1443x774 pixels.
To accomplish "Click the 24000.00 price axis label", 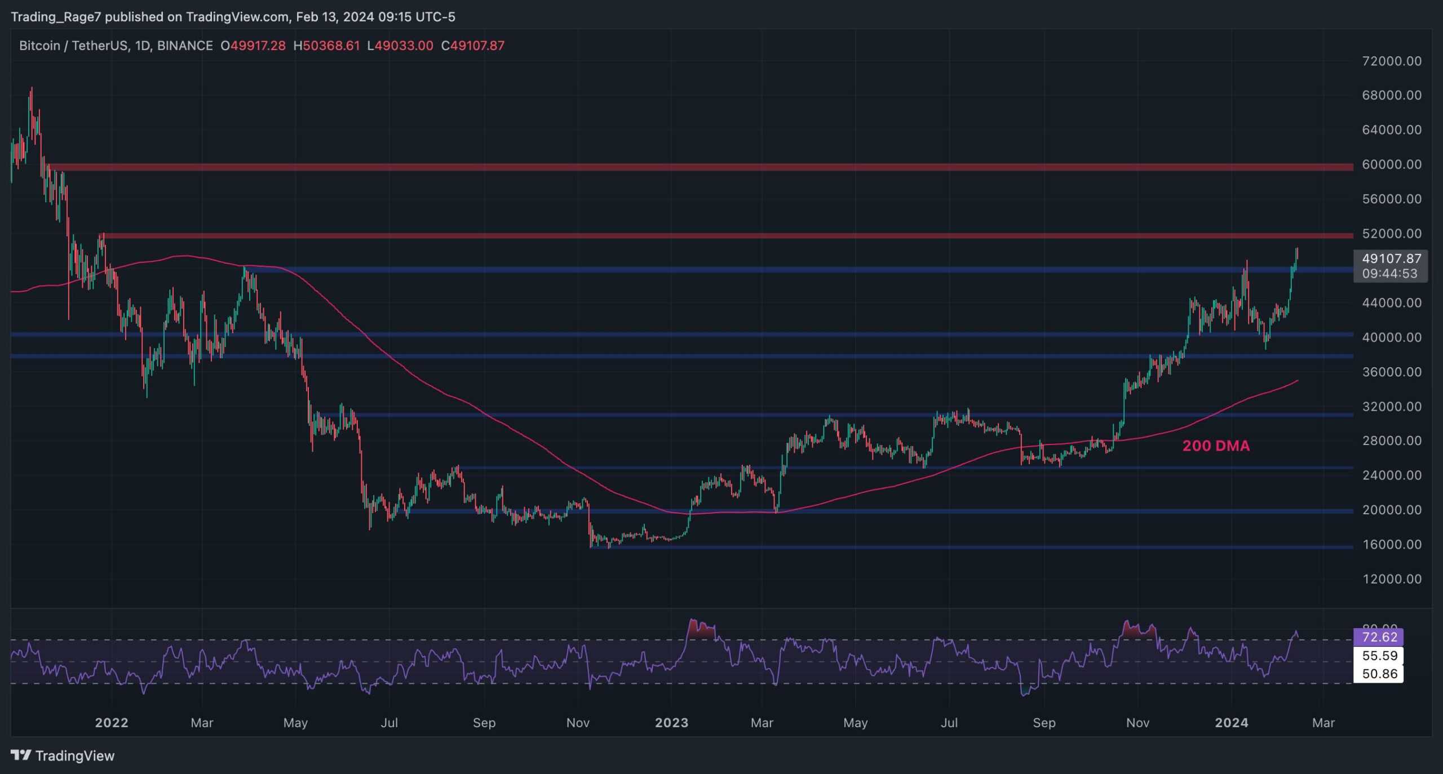I will (1392, 475).
